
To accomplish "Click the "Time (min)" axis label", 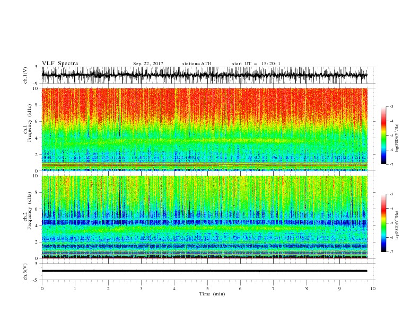I will 212,294.
